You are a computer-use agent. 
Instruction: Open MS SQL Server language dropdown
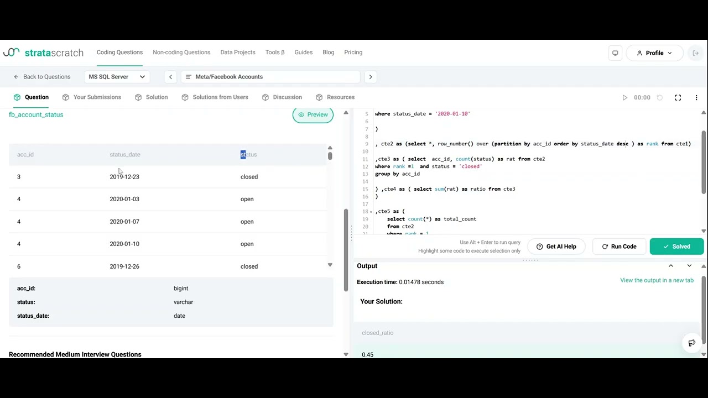(117, 77)
